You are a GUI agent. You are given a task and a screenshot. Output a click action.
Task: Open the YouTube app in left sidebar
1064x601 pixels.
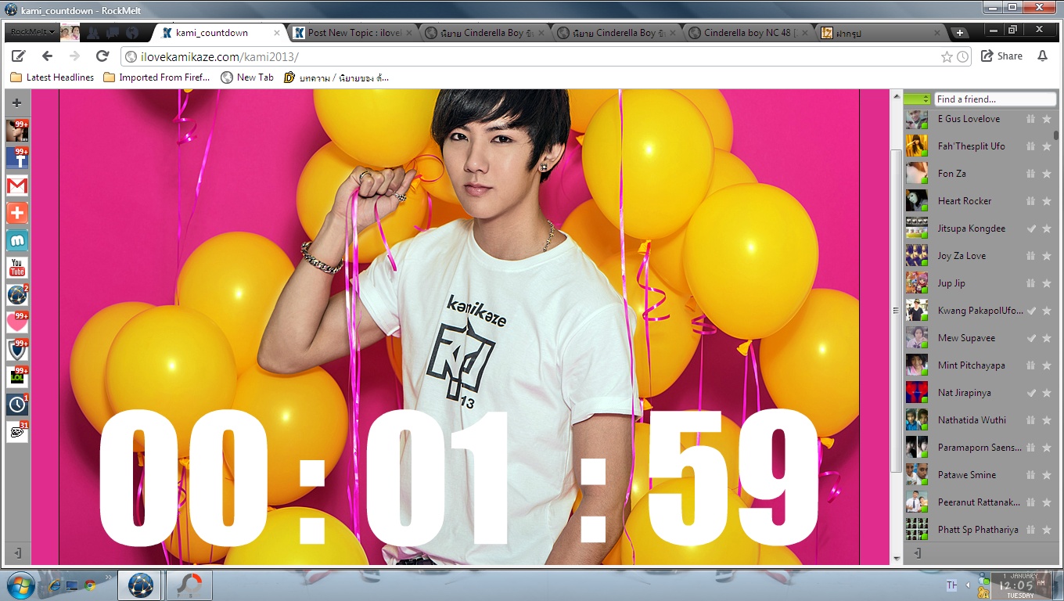17,268
